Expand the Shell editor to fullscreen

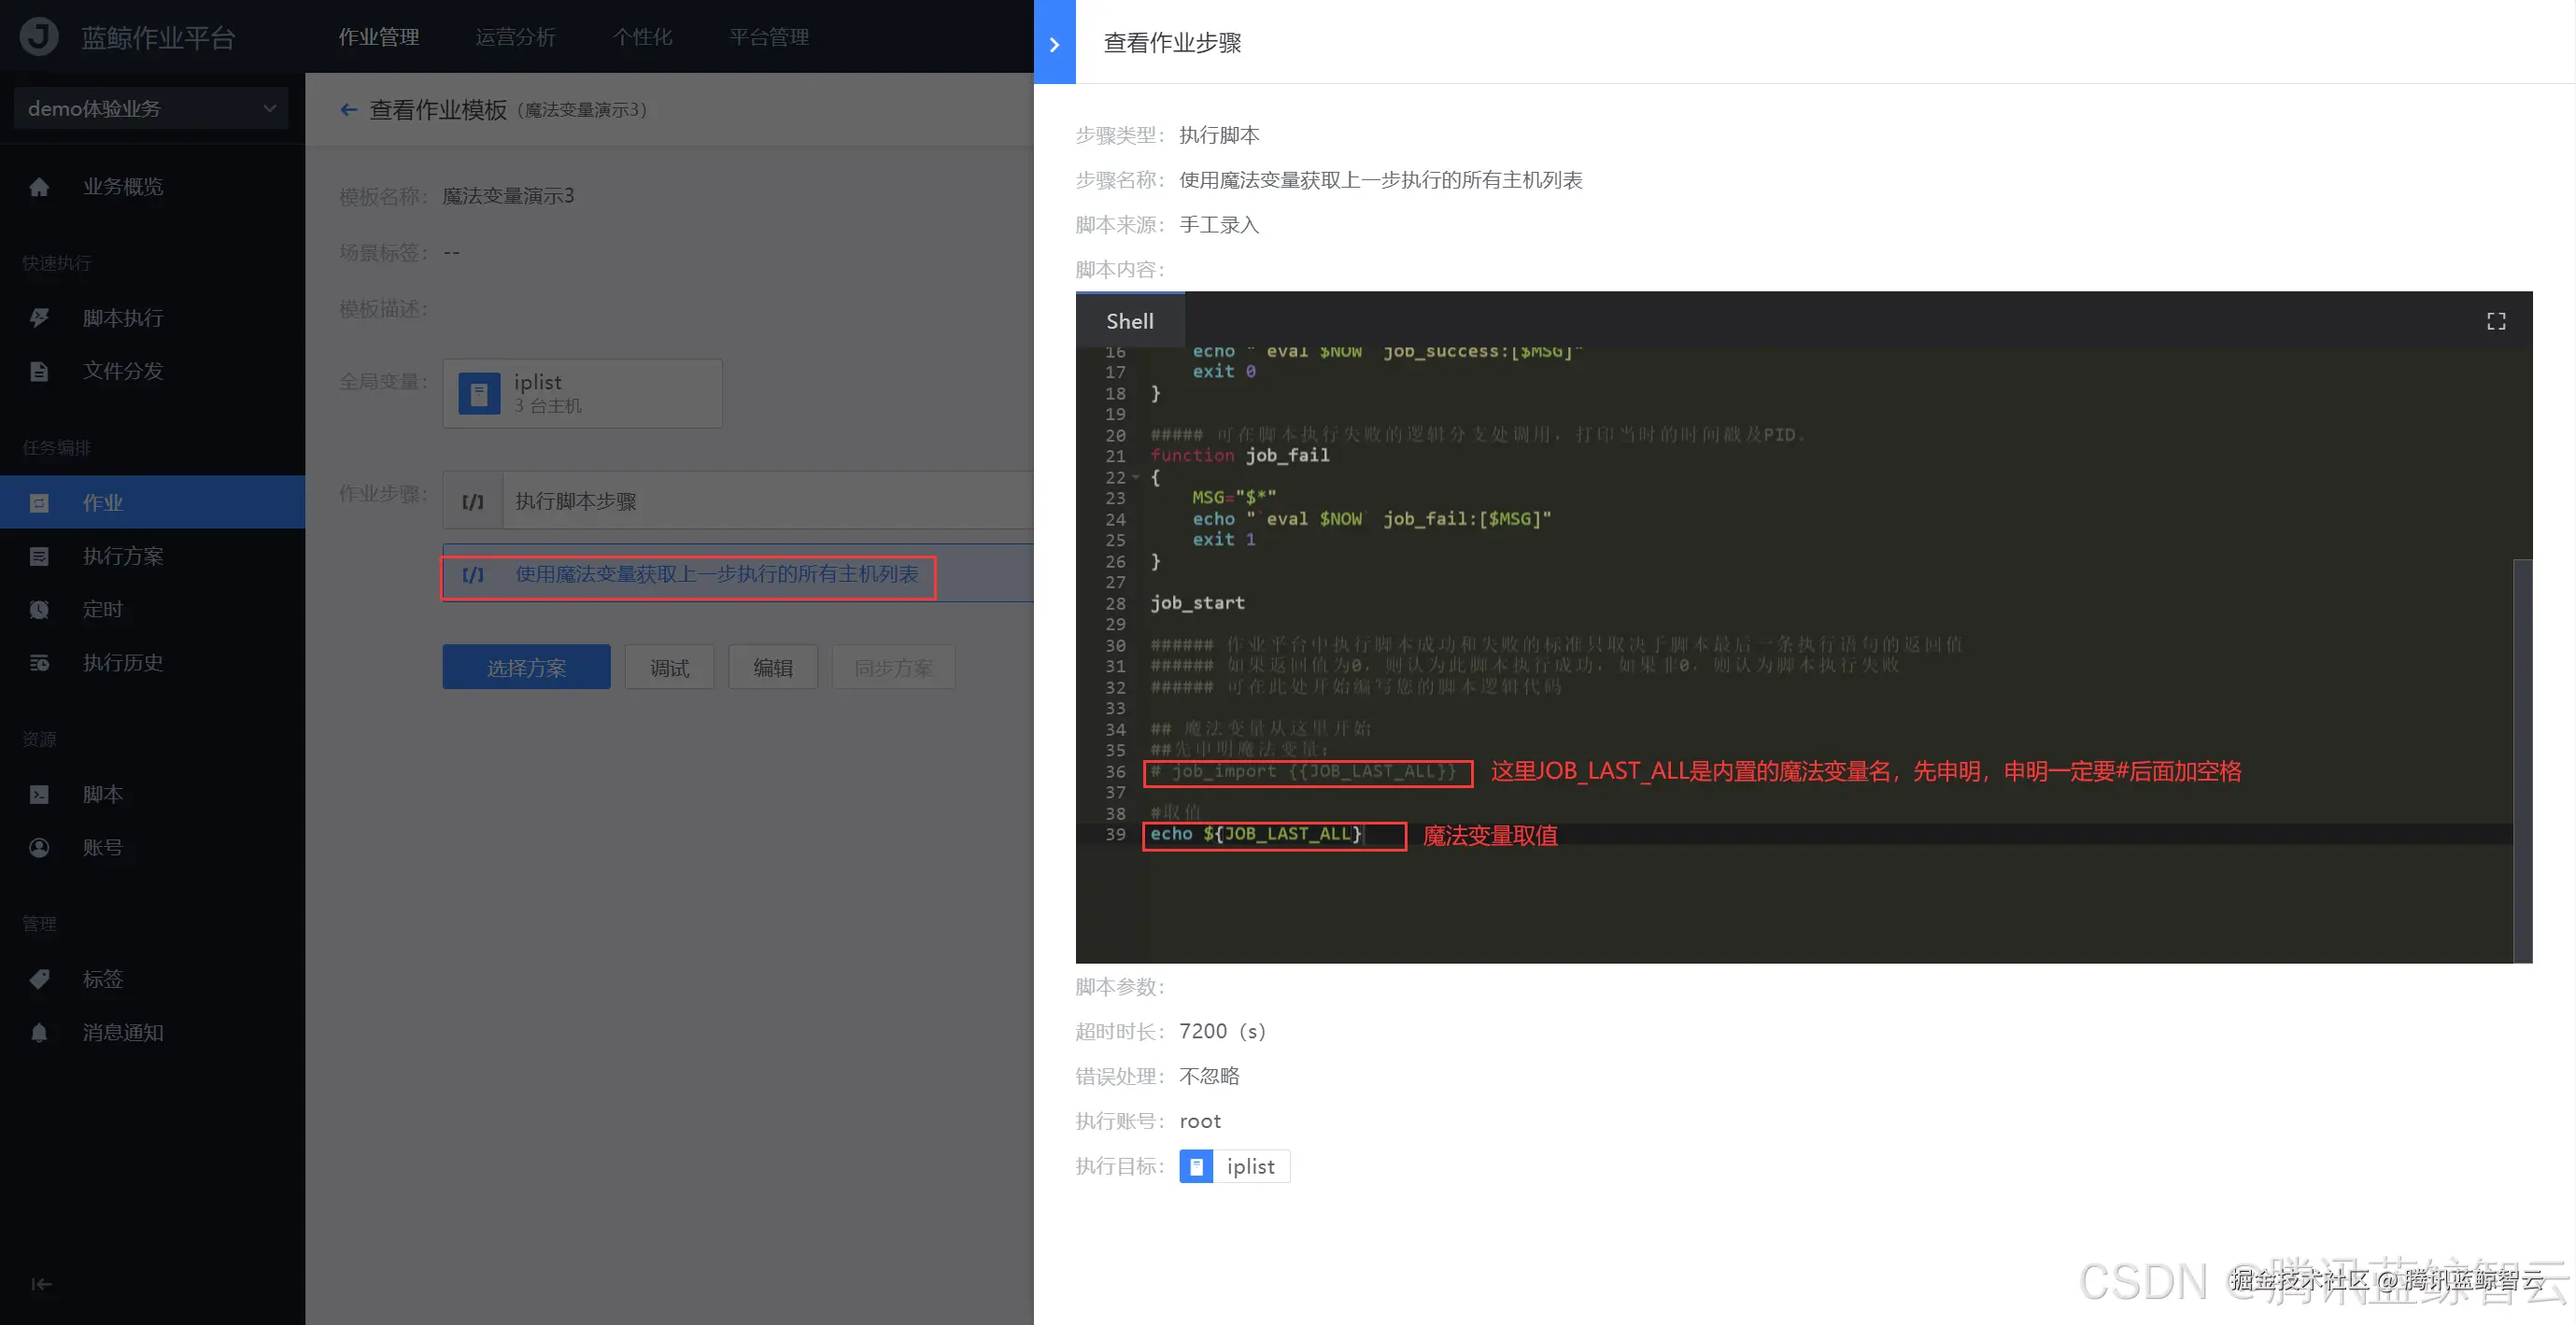pyautogui.click(x=2496, y=321)
